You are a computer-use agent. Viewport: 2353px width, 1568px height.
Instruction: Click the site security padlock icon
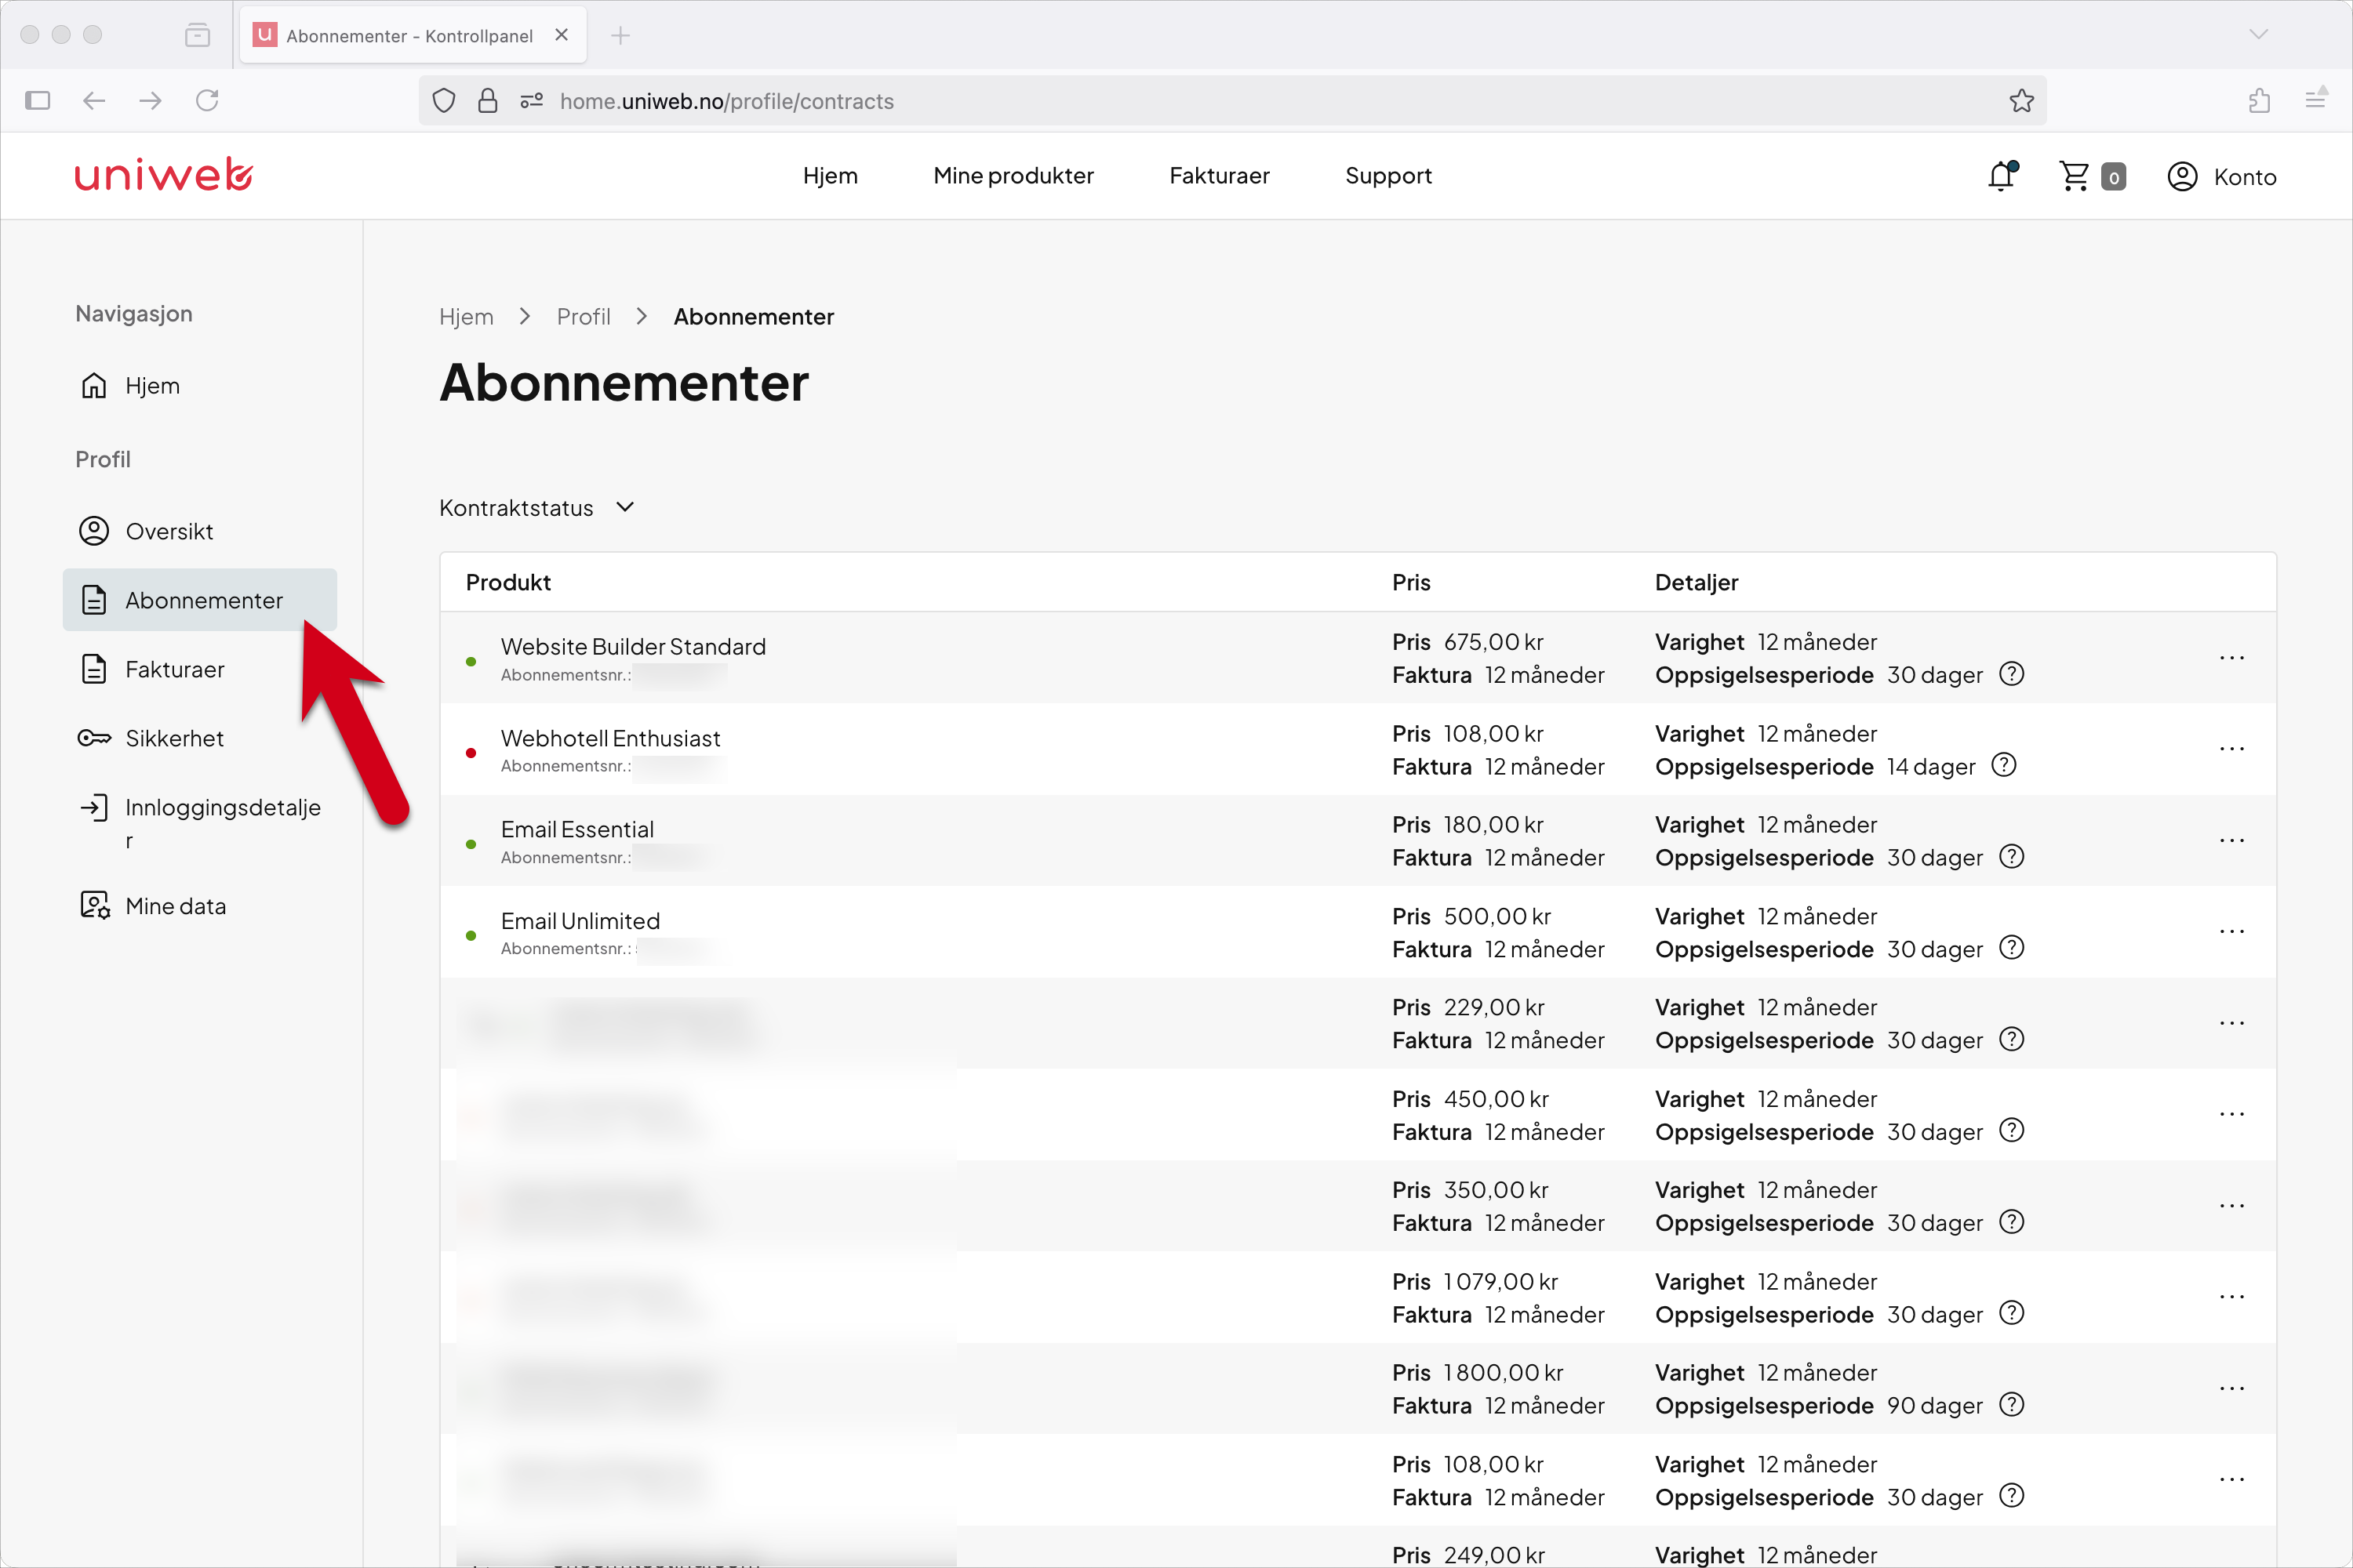[x=487, y=101]
